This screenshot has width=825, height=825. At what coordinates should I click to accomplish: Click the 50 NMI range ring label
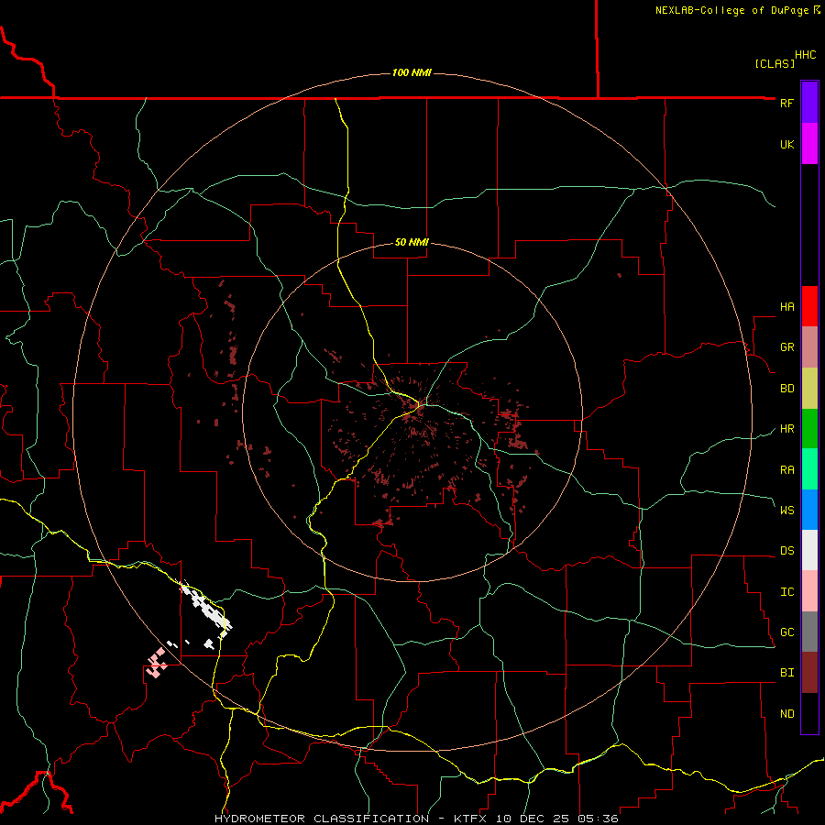click(x=412, y=242)
